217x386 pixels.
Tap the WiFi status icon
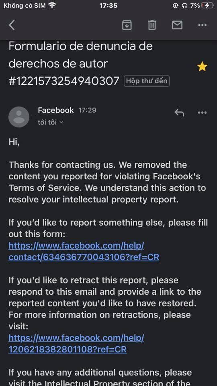52,5
